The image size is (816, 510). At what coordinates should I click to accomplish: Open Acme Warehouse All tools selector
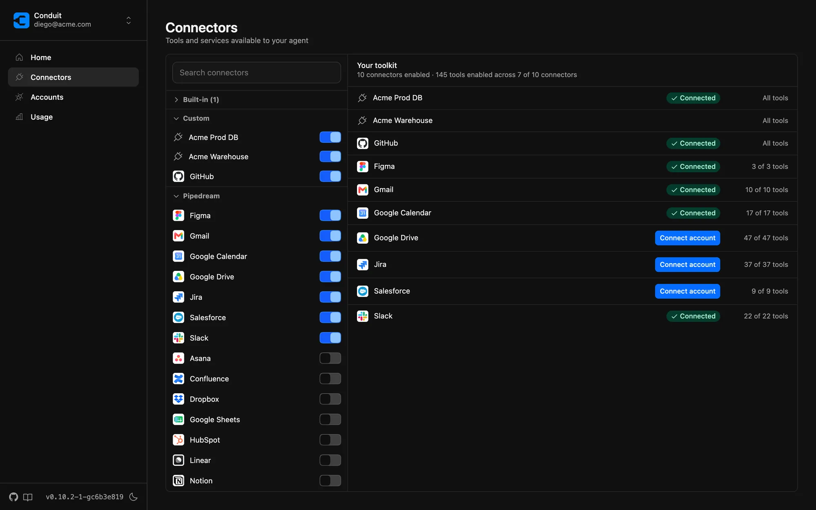[775, 121]
